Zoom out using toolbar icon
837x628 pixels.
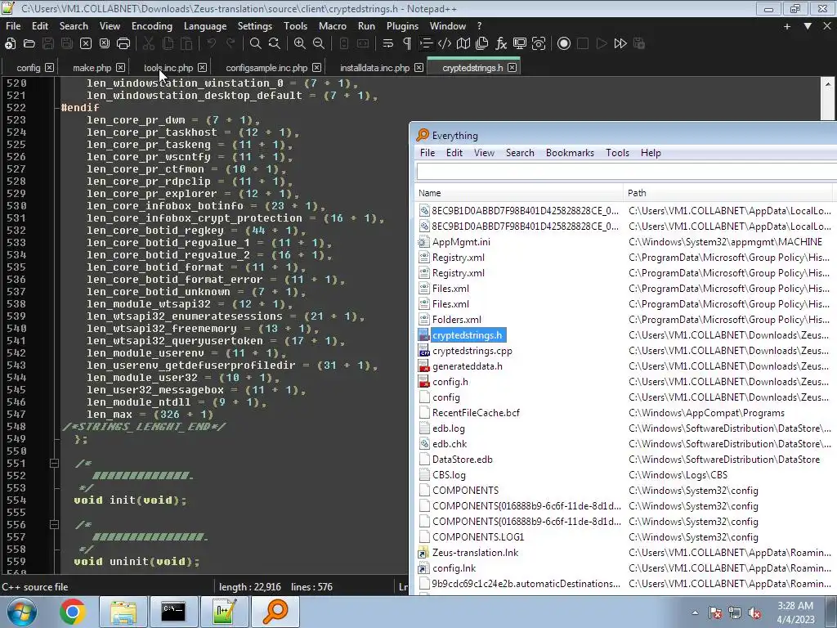coord(319,44)
